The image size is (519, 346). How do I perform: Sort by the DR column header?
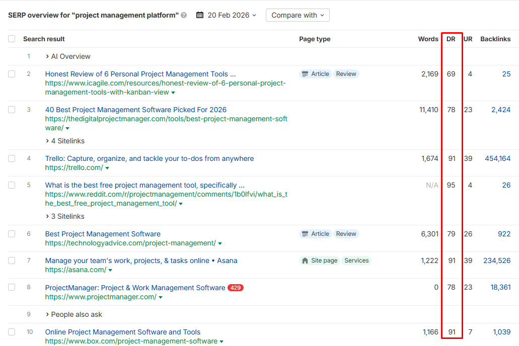pyautogui.click(x=451, y=39)
